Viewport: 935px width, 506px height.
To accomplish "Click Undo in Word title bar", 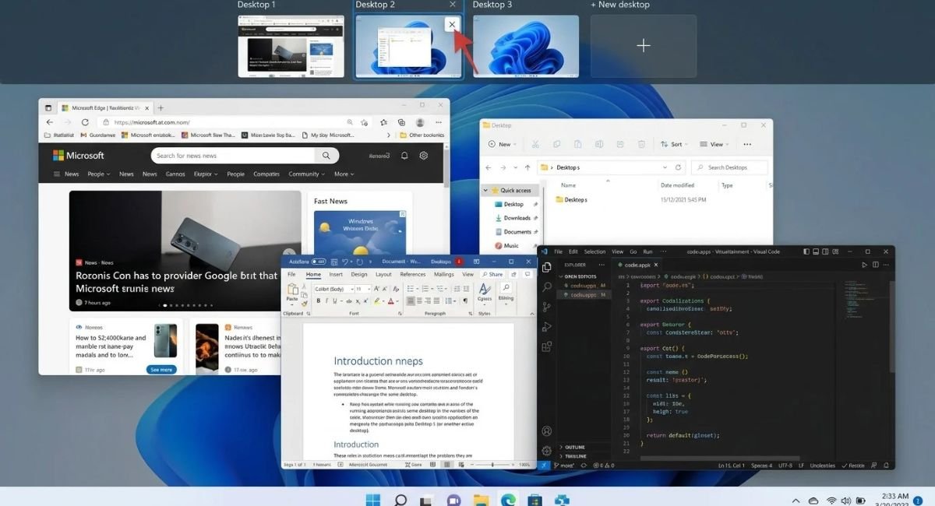I will [345, 262].
